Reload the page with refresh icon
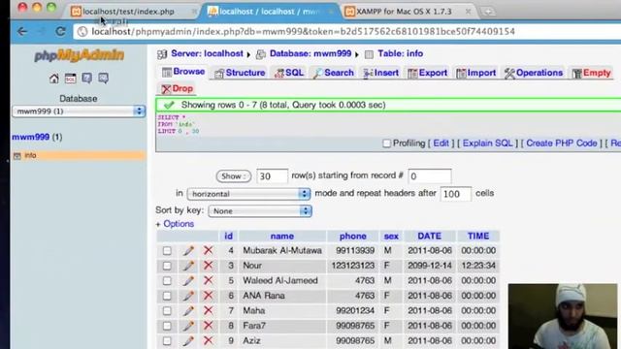621x349 pixels. [60, 31]
